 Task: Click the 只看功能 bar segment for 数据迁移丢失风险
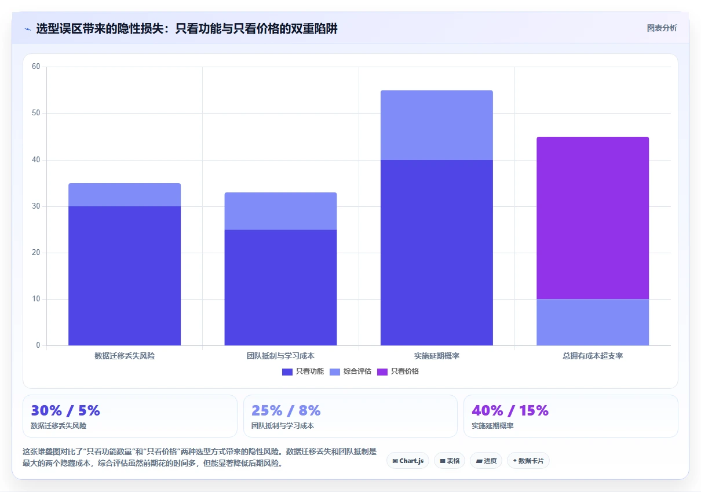coord(125,276)
